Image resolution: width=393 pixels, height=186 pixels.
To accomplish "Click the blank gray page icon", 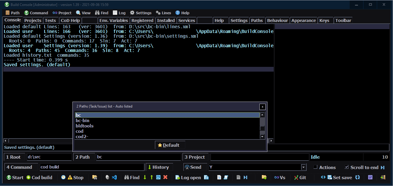I will pyautogui.click(x=238, y=177).
